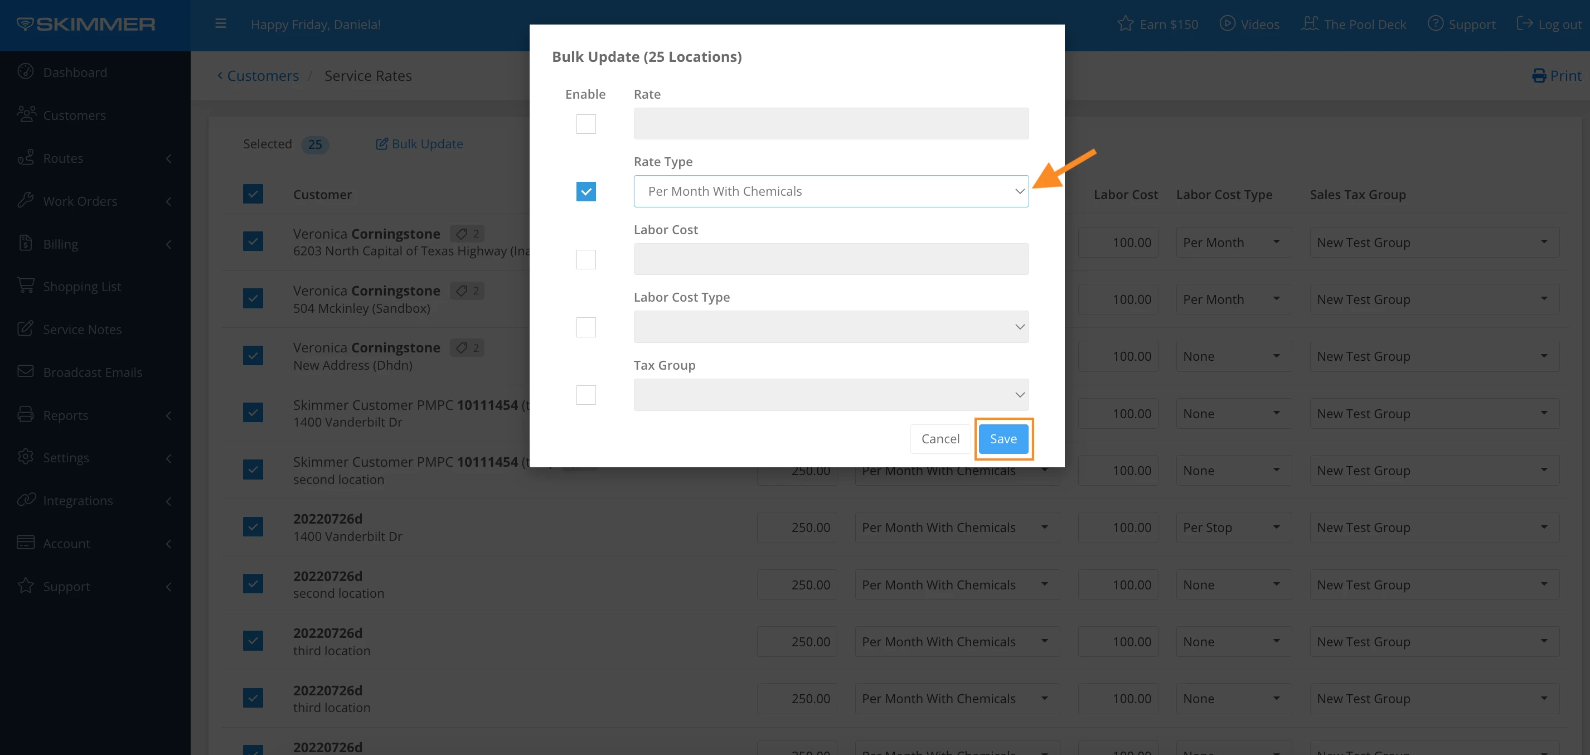
Task: Click the hamburger menu icon
Action: [220, 24]
